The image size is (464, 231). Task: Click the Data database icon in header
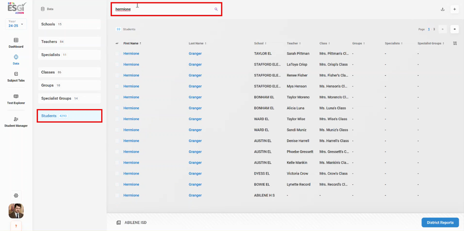(x=43, y=9)
